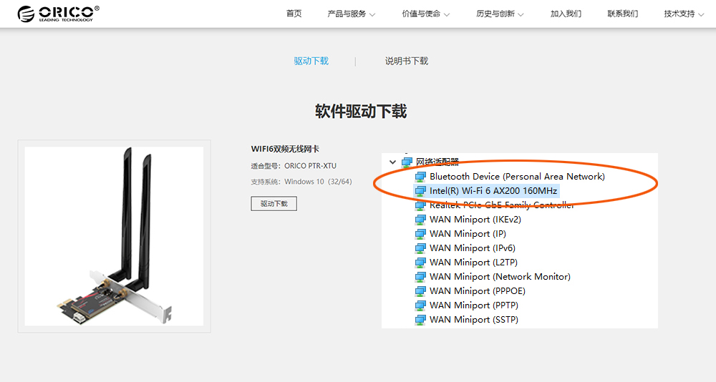Select WAN Miniport (IPv6) entry
The image size is (716, 382).
(472, 248)
